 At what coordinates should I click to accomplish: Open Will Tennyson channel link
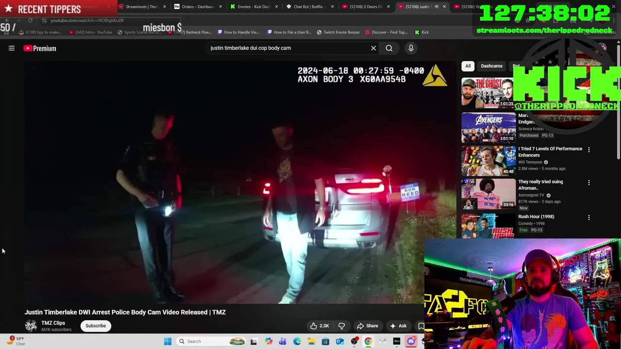(x=530, y=162)
